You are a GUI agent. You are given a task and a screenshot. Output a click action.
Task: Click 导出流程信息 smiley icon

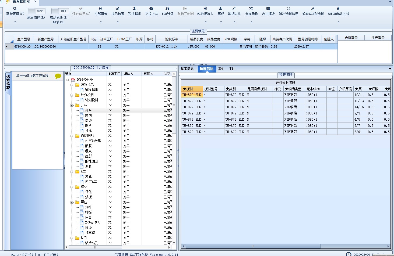288,9
